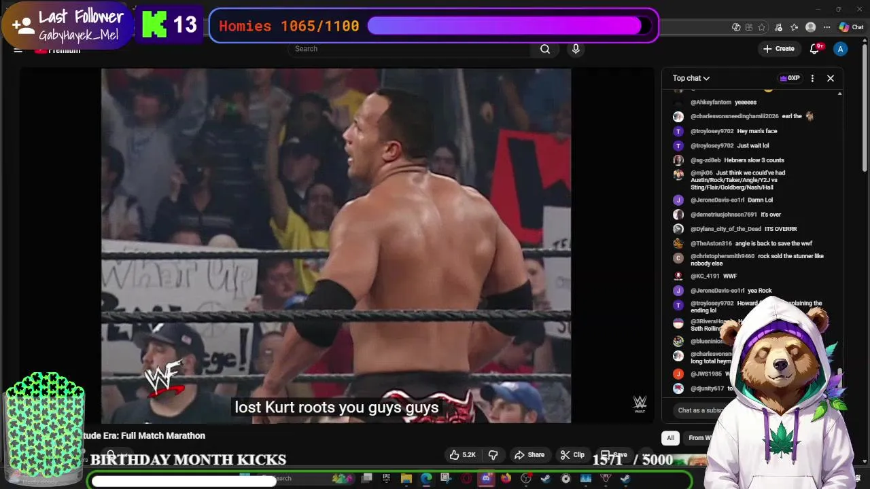Open the 0XP channel points badge

790,78
